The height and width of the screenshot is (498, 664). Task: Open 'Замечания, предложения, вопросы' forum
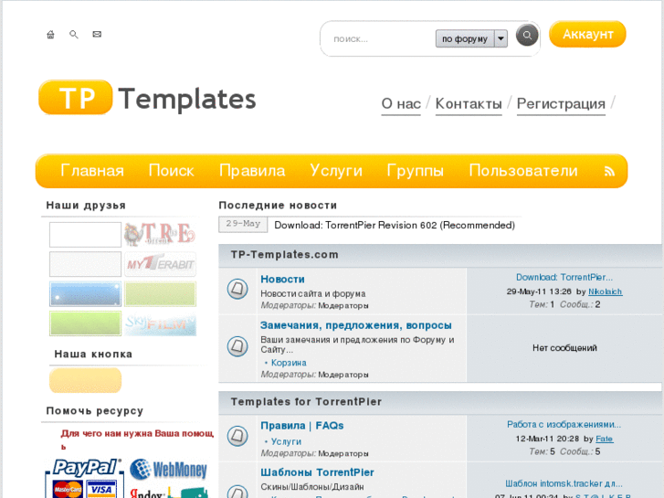pyautogui.click(x=355, y=325)
